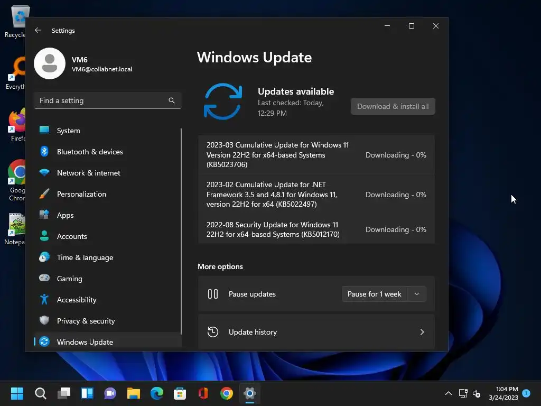Click Download & install all button

coord(393,106)
